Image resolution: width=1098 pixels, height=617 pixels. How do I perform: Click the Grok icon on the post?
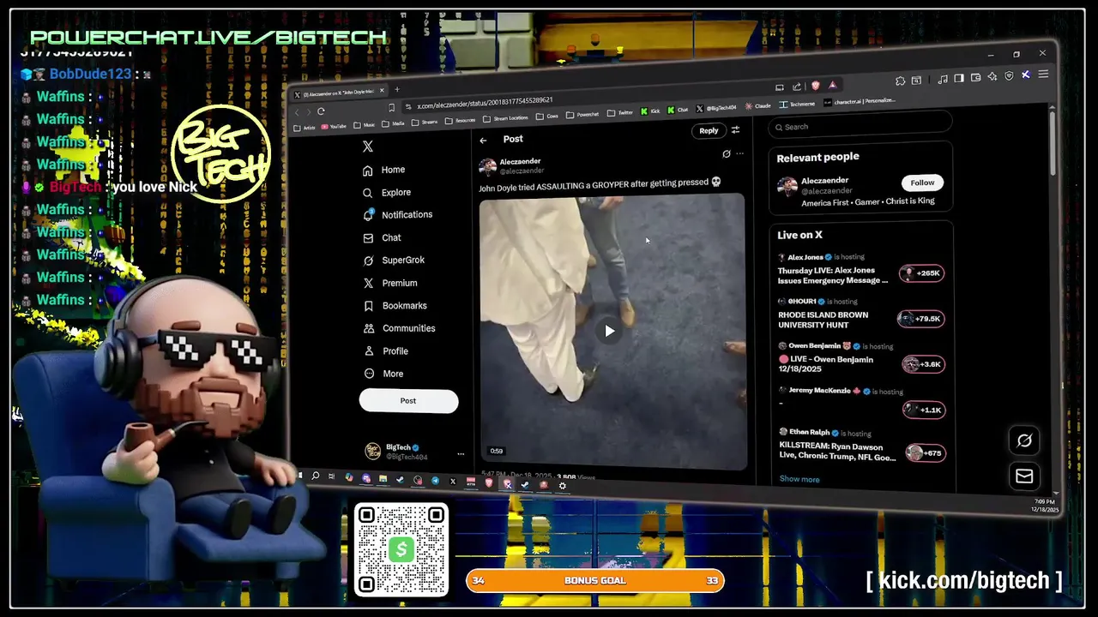click(727, 154)
